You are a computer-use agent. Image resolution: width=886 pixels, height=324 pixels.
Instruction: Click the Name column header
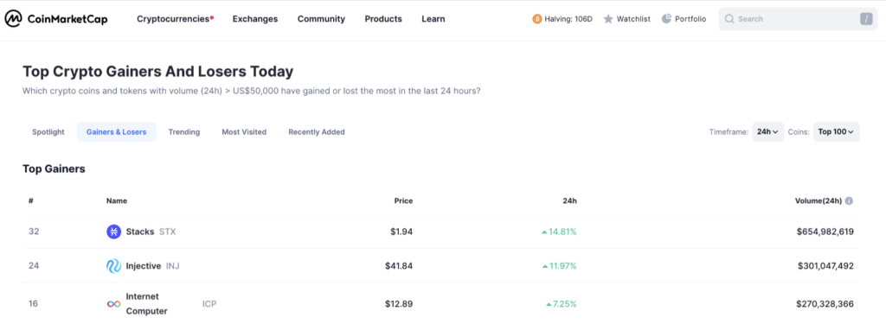click(x=117, y=201)
